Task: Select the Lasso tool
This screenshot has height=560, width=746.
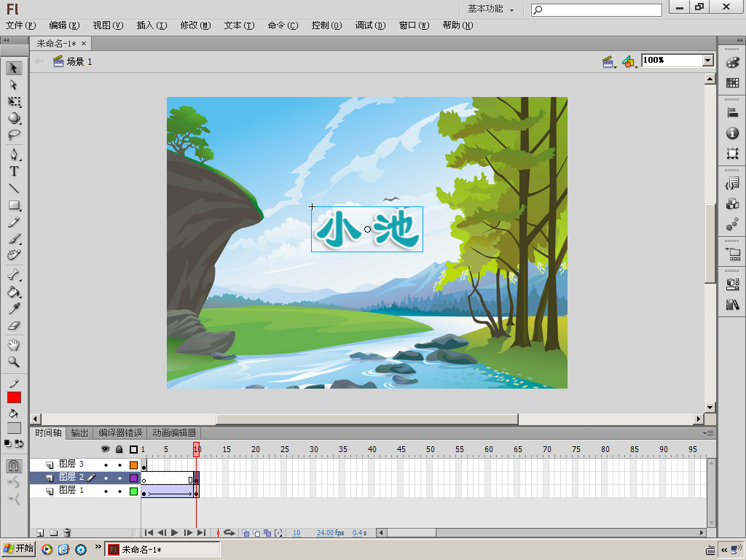Action: click(x=14, y=135)
